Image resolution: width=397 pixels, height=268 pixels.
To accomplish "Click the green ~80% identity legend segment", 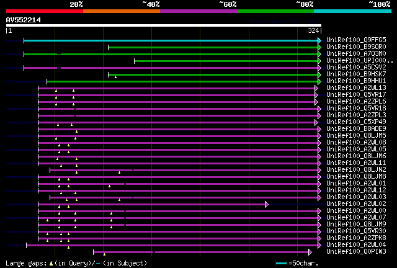I will 275,11.
